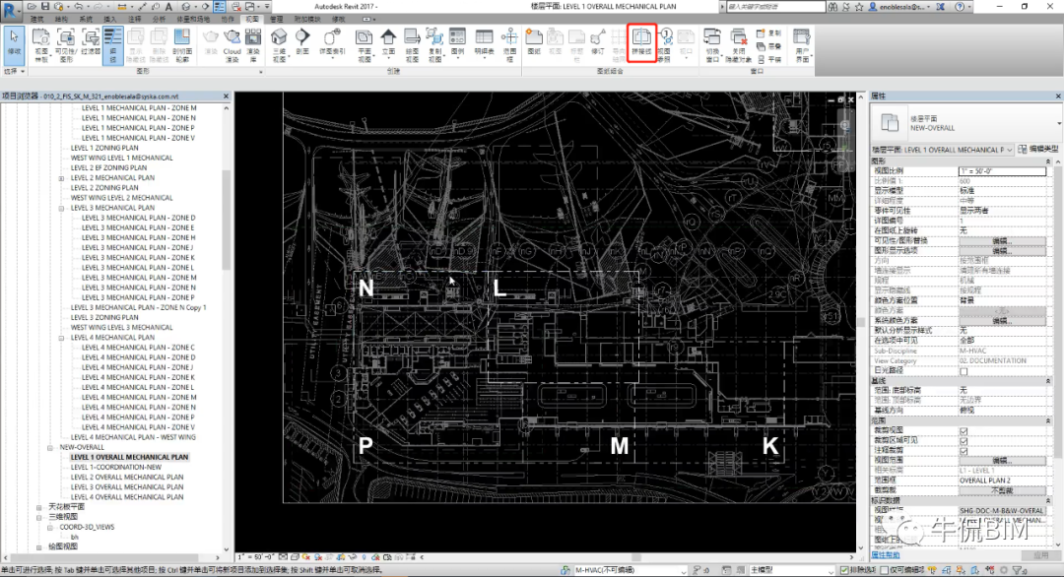Select the Callout (详图索引) tool
This screenshot has height=577, width=1064.
point(332,44)
